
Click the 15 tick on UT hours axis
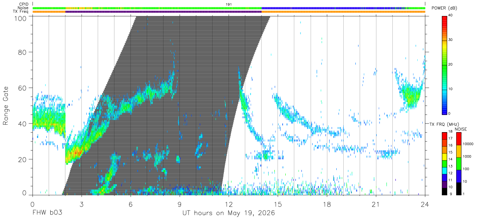click(278, 204)
